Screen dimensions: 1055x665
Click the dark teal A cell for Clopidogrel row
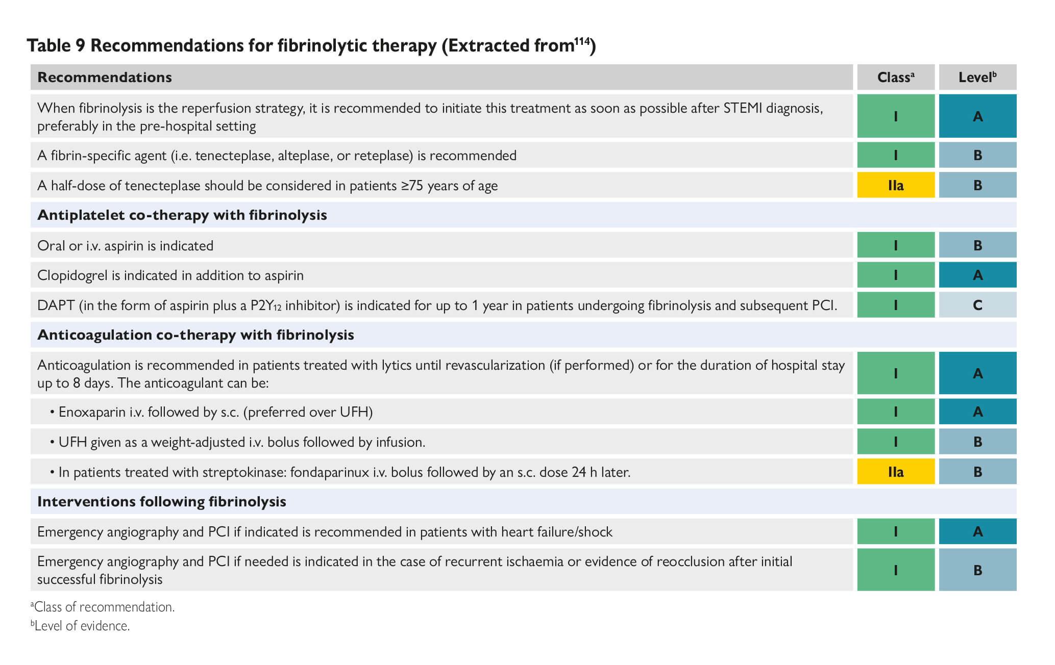tap(977, 275)
